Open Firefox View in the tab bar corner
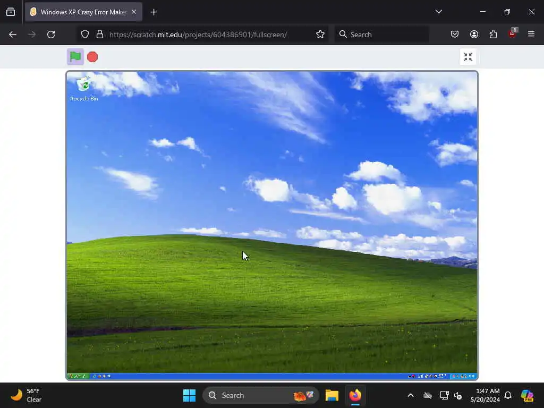The width and height of the screenshot is (544, 408). tap(11, 12)
